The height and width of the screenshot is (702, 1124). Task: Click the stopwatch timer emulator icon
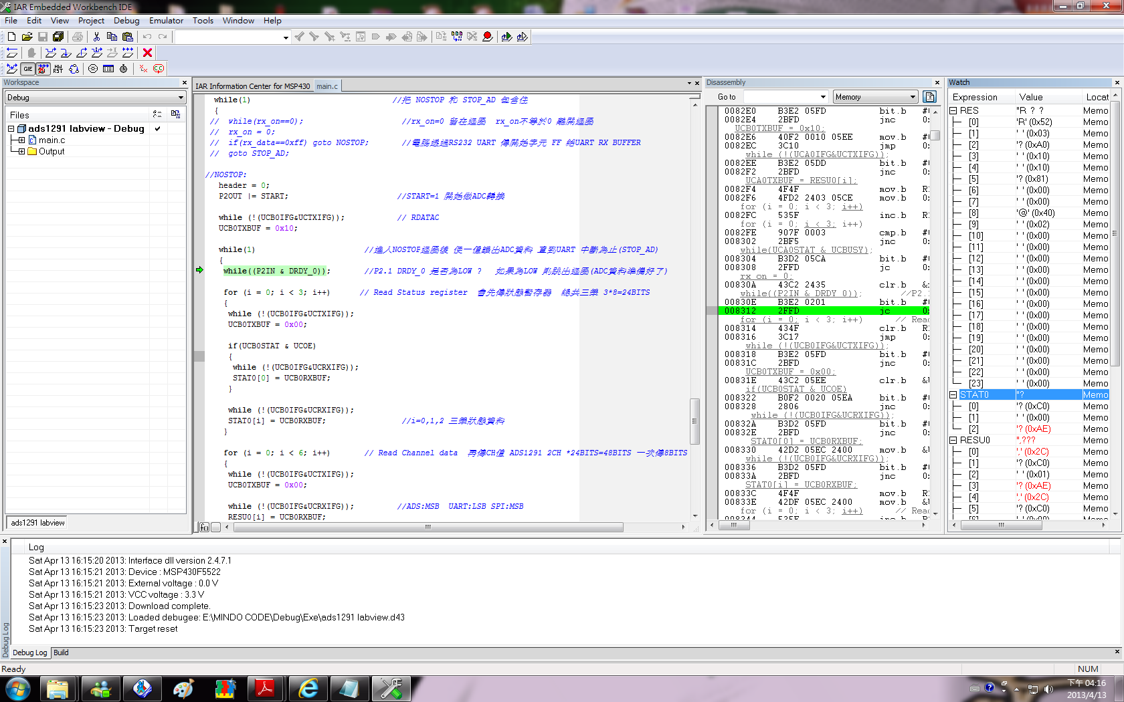click(123, 69)
